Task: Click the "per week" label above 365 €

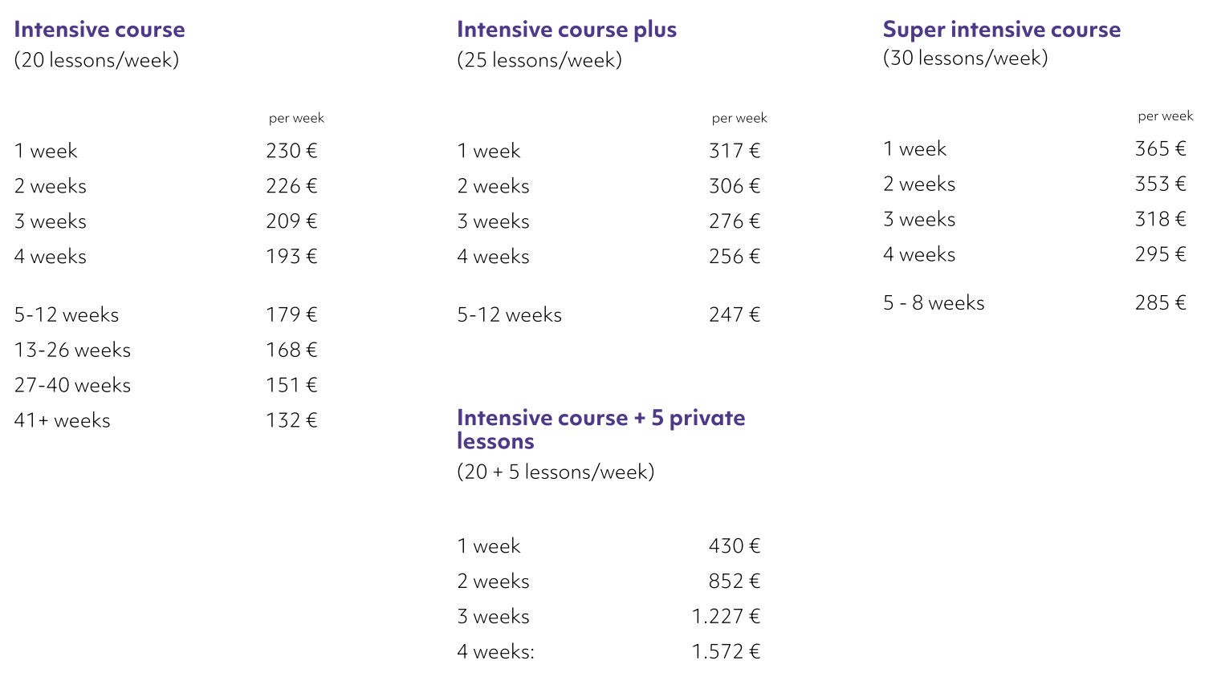Action: (x=1165, y=116)
